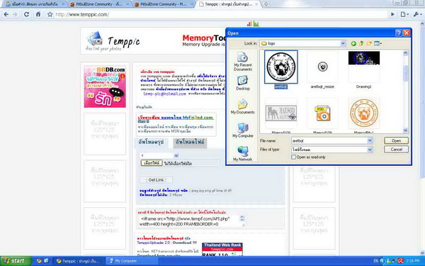
Task: Go up one folder level in dialog
Action: point(361,43)
